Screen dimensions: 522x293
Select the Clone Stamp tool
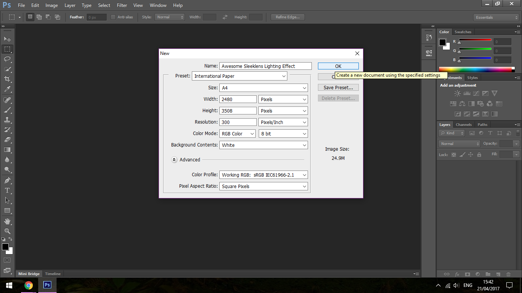click(7, 120)
